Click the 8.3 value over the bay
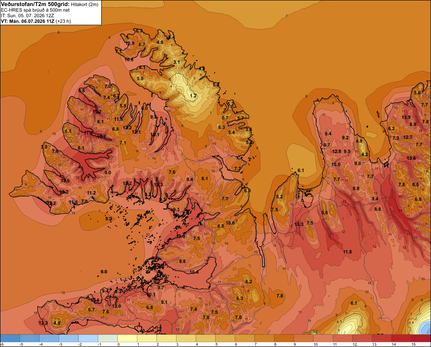 (109, 219)
